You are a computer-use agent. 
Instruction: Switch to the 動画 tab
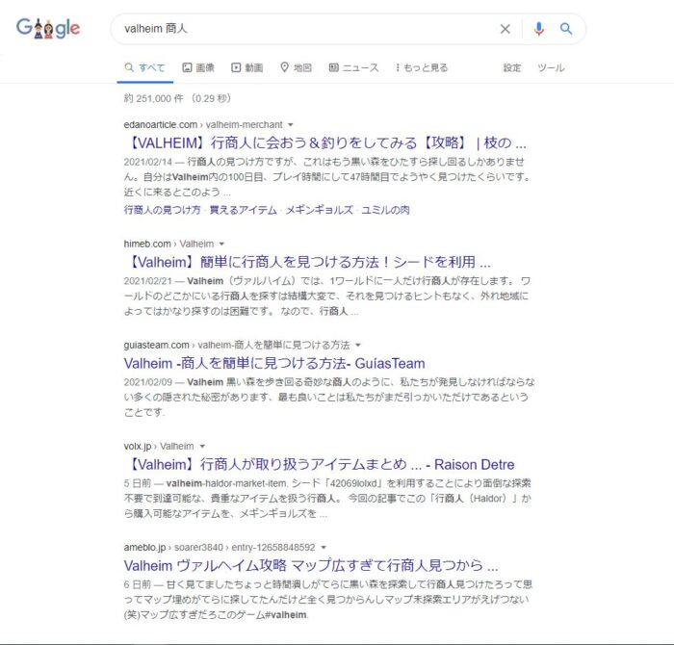coord(247,67)
